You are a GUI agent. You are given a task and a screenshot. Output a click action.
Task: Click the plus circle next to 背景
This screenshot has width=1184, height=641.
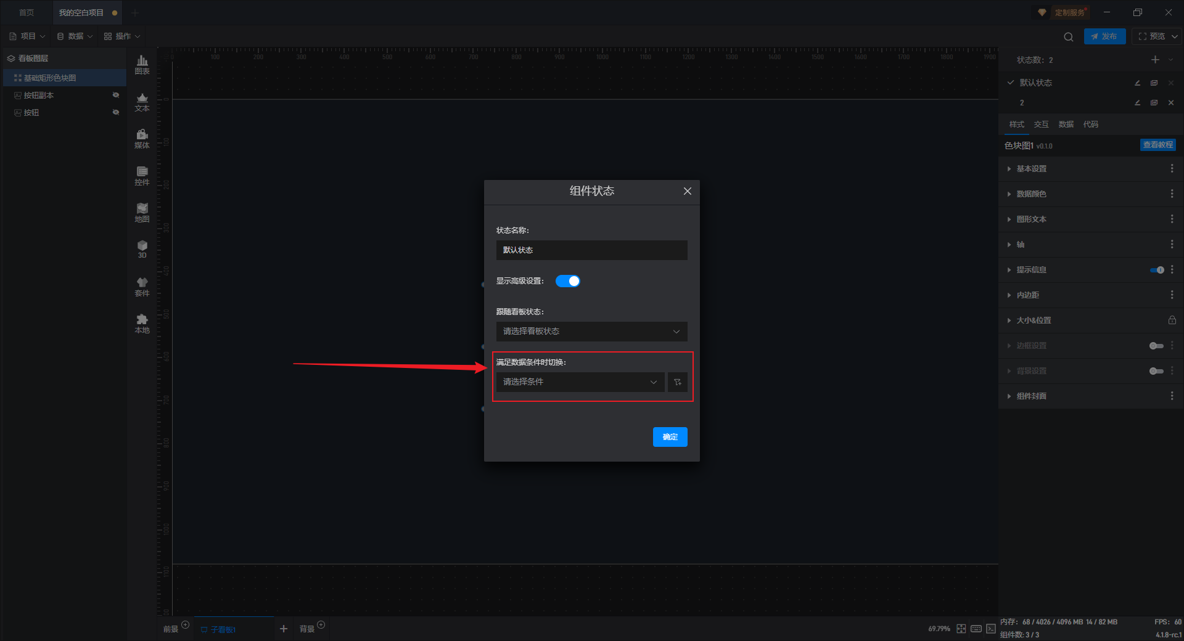coord(321,625)
